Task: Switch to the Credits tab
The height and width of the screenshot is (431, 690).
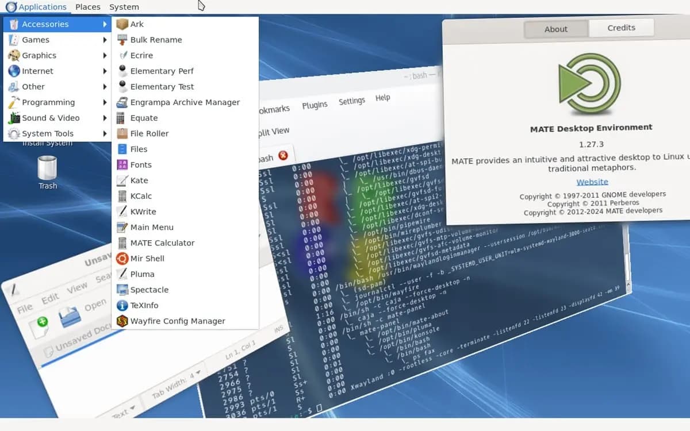Action: pyautogui.click(x=621, y=28)
